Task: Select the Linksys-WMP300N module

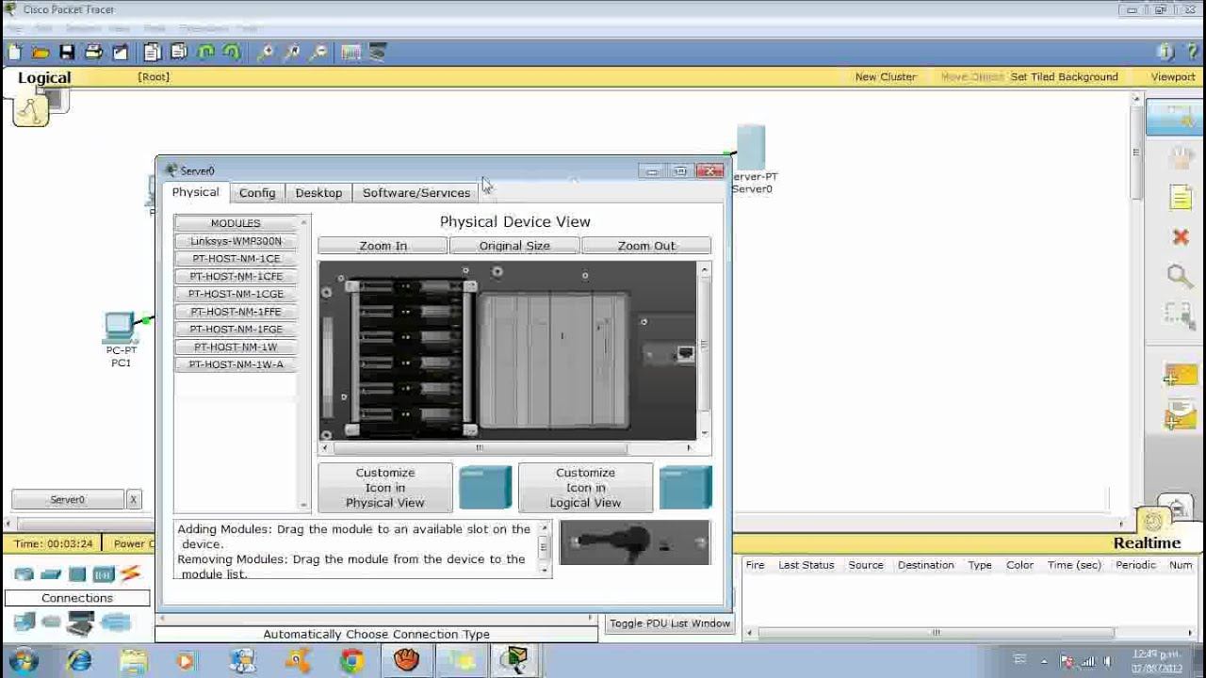Action: [236, 241]
